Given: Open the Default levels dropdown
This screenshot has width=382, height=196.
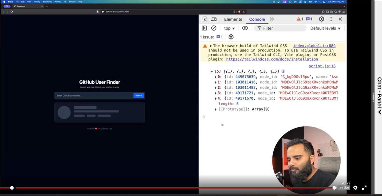Looking at the screenshot, I should 325,28.
